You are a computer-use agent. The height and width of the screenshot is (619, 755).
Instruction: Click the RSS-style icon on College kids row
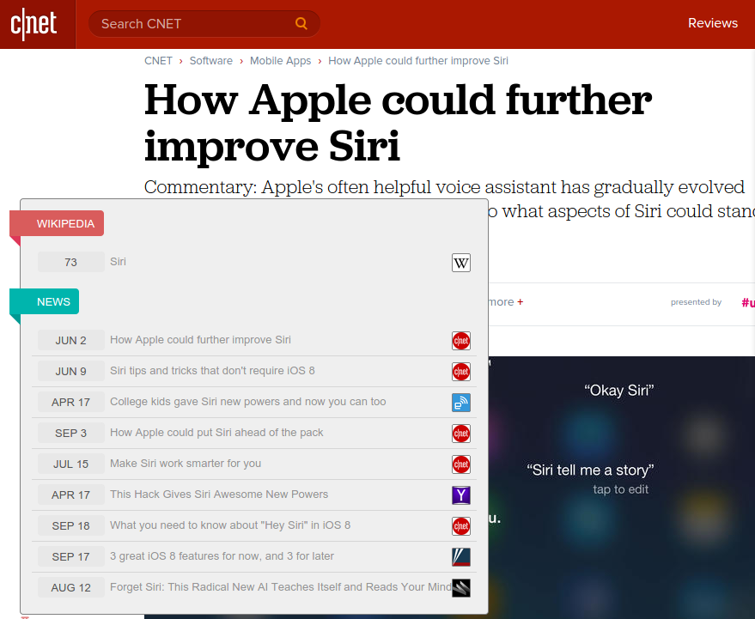461,403
